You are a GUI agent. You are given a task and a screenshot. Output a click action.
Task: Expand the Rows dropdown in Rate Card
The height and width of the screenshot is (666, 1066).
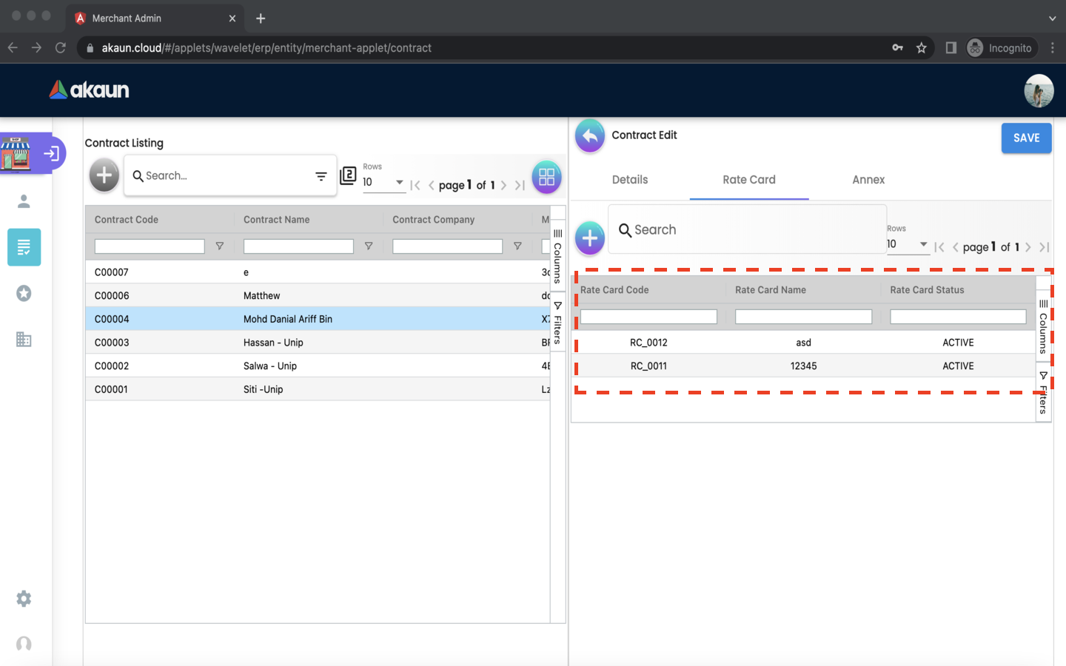pos(908,244)
